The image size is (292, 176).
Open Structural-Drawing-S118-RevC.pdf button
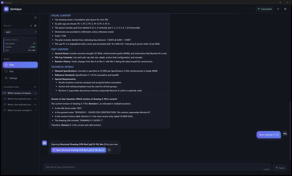point(79,150)
